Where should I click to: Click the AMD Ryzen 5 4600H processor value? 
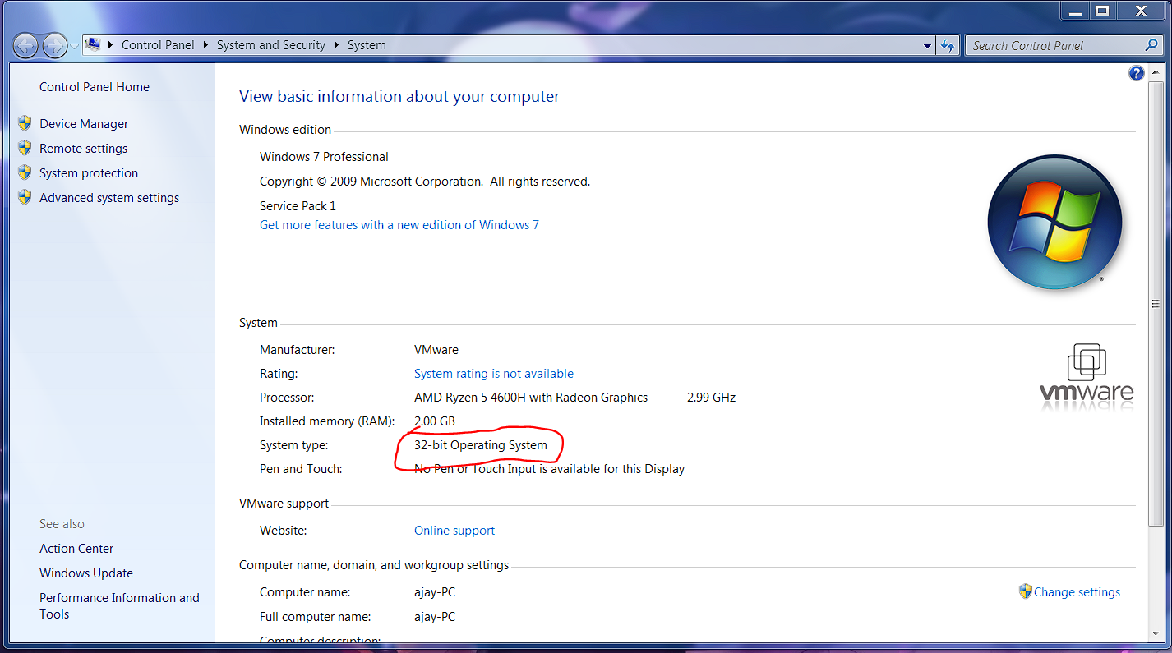pos(531,398)
